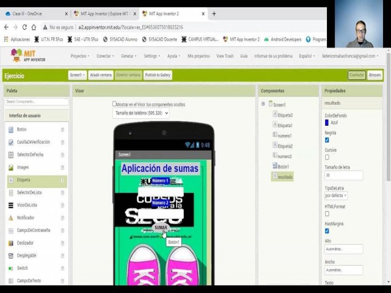This screenshot has height=293, width=391.
Task: Click the VisorDeLista palette icon
Action: (x=11, y=205)
